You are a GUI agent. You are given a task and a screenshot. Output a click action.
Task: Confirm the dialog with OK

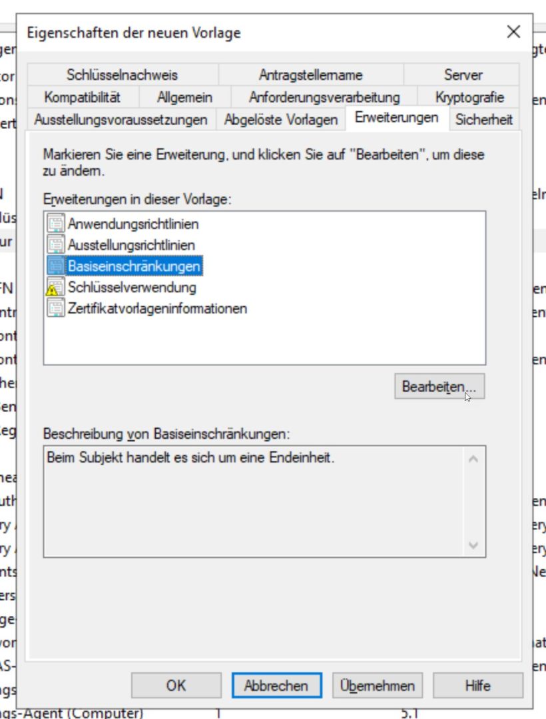176,686
